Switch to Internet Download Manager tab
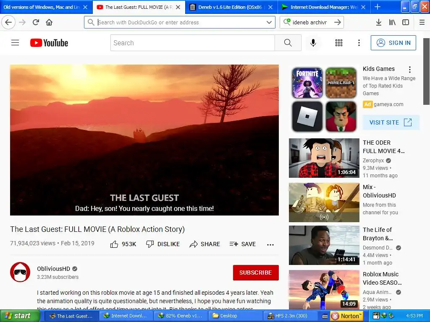 click(x=324, y=7)
